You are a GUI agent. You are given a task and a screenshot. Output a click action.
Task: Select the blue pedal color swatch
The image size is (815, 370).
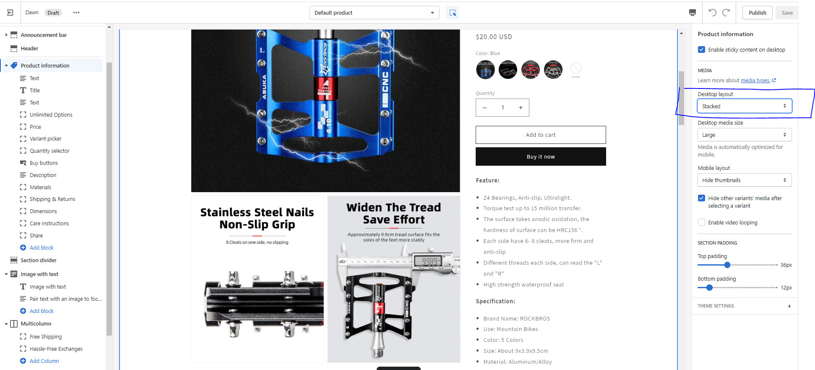click(x=485, y=70)
